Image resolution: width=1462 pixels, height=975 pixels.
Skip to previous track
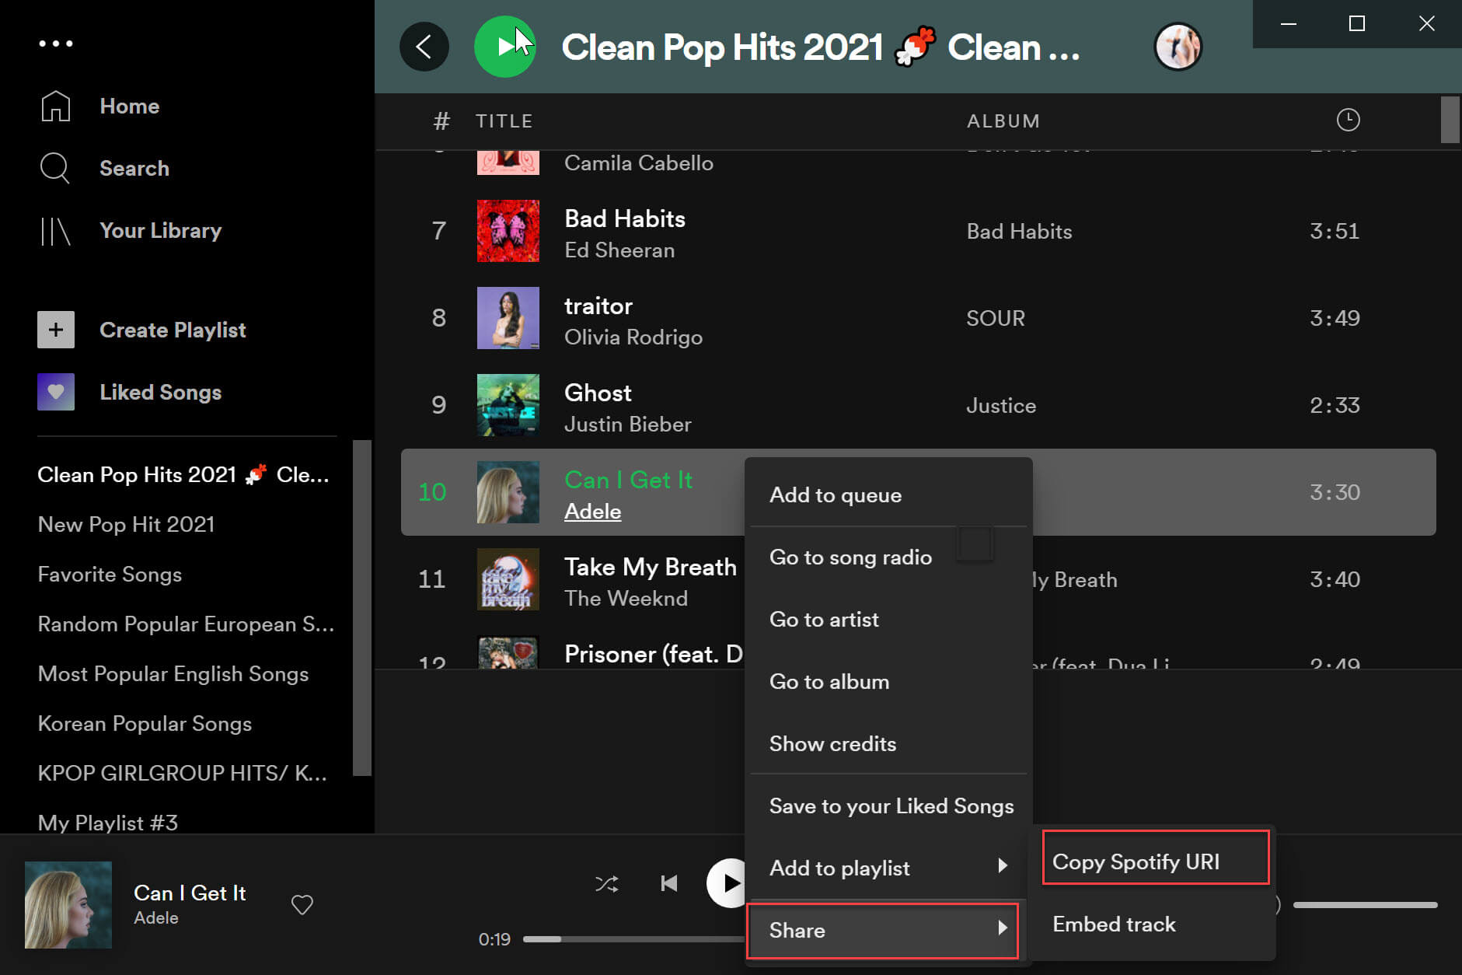pos(669,883)
